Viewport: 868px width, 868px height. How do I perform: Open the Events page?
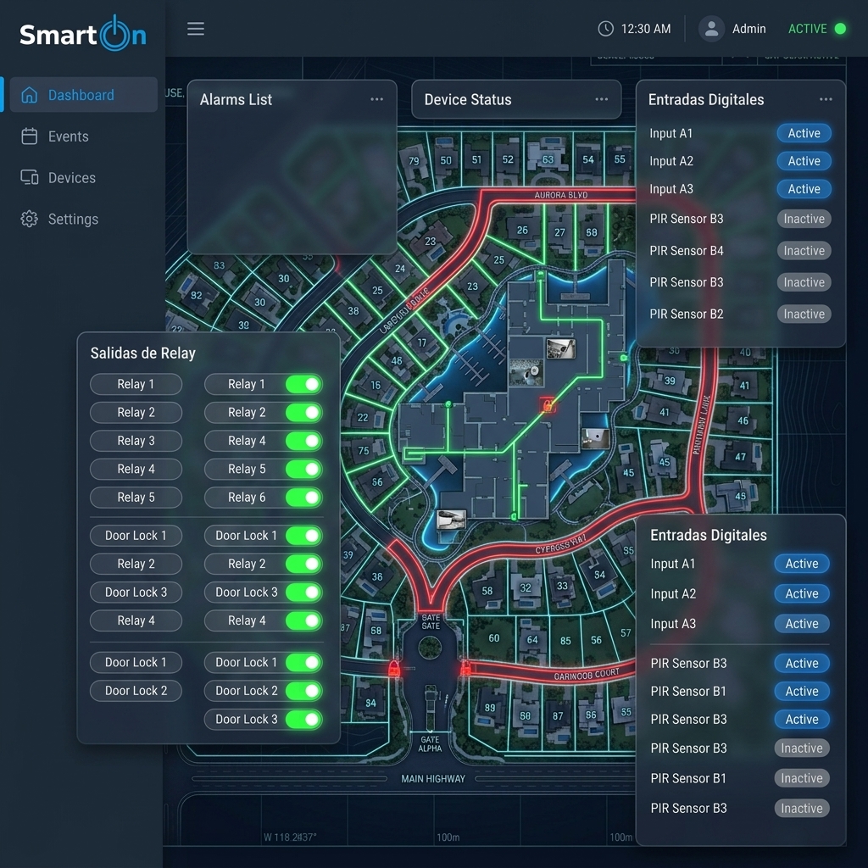pyautogui.click(x=68, y=136)
